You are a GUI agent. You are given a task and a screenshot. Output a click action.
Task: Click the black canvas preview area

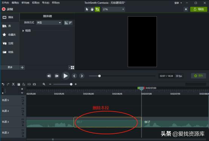pyautogui.click(x=142, y=41)
